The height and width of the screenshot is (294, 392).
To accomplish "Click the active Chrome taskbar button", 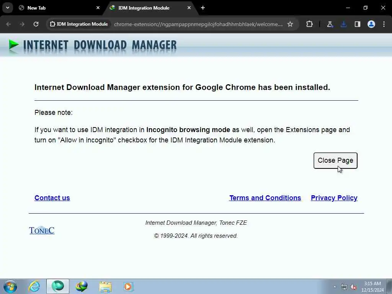I will tap(58, 286).
